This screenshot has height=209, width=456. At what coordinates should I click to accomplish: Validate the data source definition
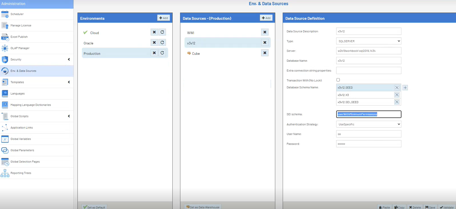tap(447, 207)
